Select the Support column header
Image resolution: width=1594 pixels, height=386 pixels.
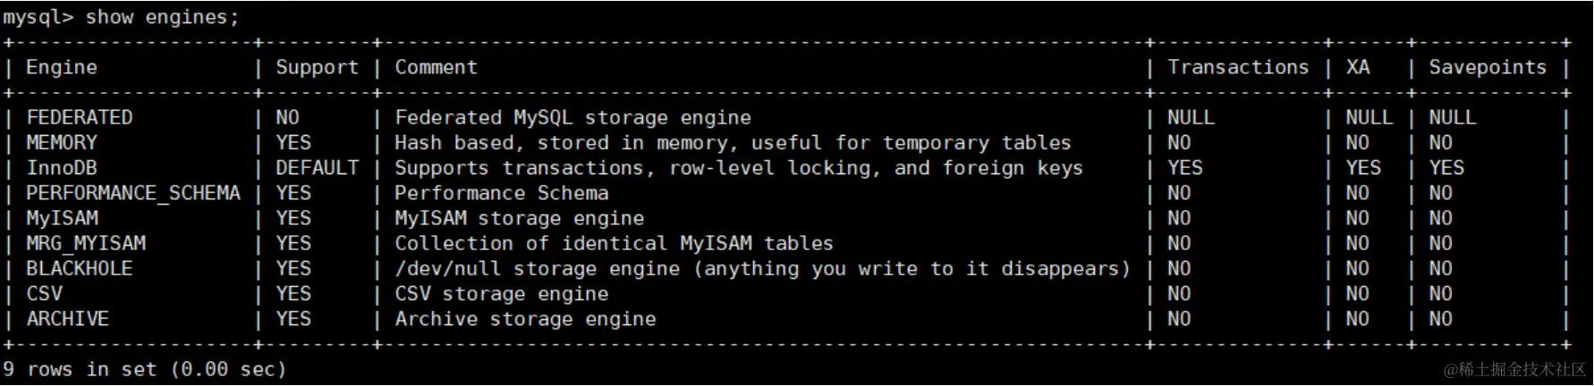click(317, 67)
